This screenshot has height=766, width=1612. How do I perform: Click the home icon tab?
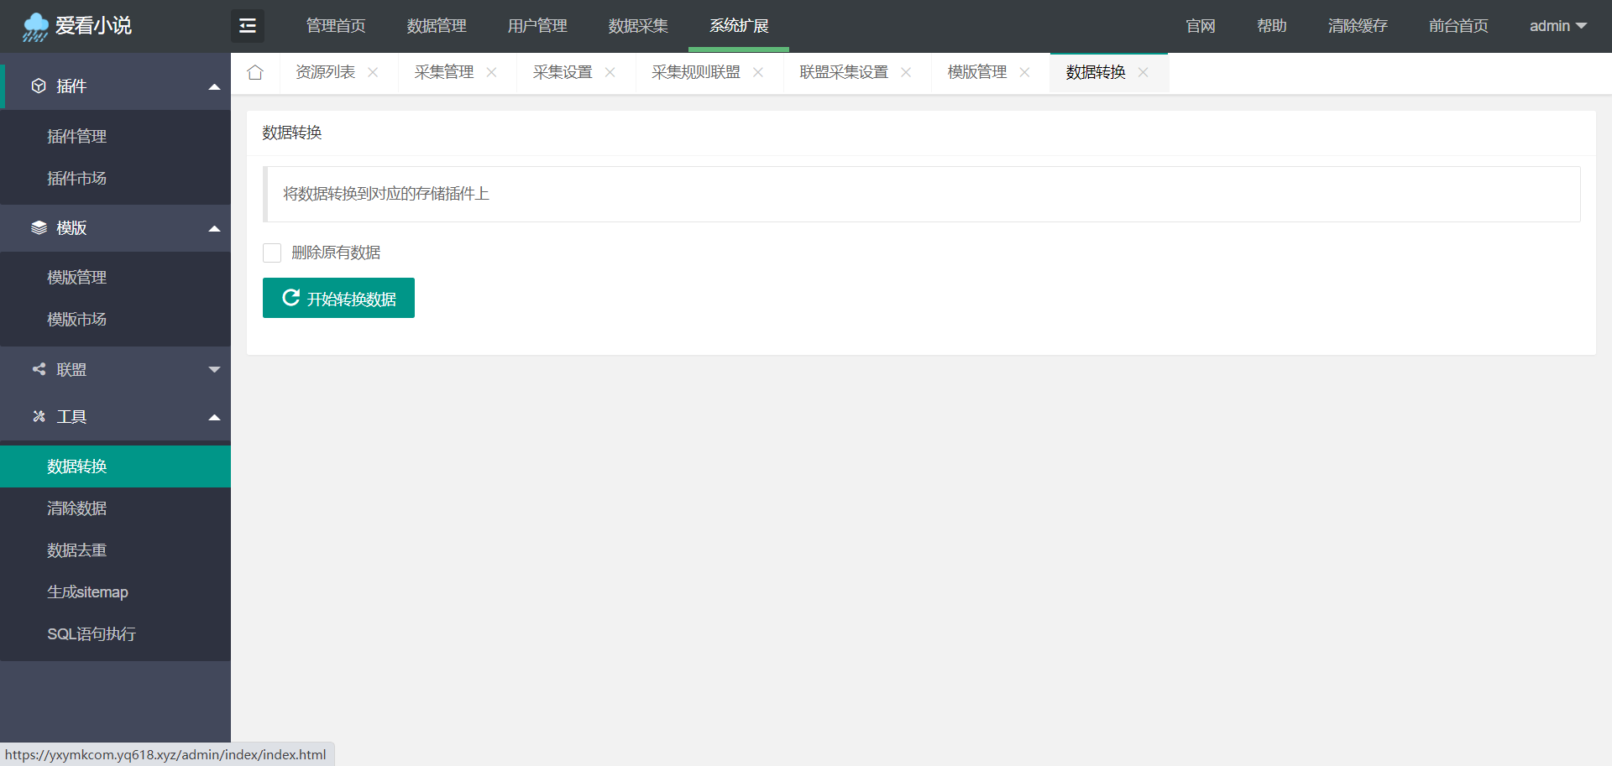tap(255, 73)
